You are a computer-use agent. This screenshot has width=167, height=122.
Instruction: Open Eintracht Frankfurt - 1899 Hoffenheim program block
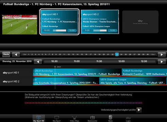click(144, 73)
